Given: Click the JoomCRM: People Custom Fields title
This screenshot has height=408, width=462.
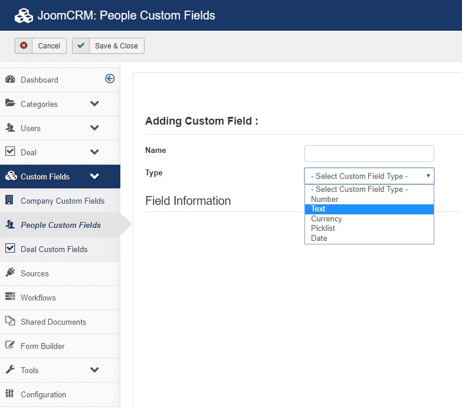Looking at the screenshot, I should coord(126,15).
